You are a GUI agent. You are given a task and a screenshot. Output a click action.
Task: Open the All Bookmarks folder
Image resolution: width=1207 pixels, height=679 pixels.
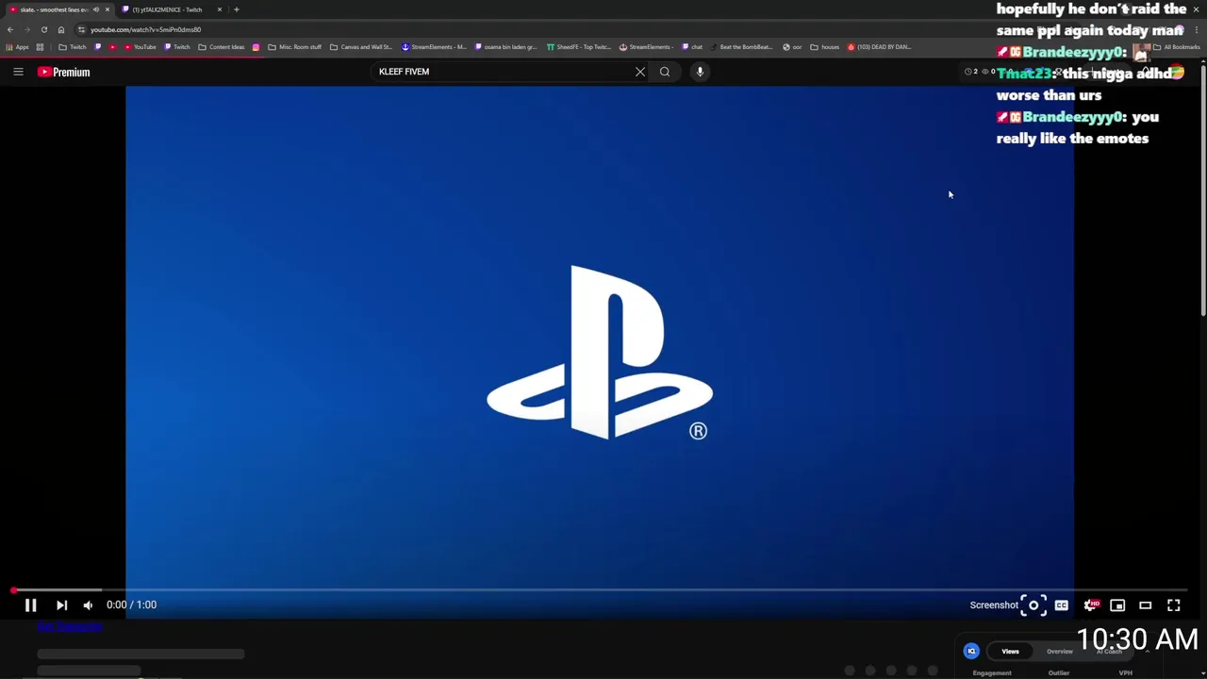coord(1177,47)
